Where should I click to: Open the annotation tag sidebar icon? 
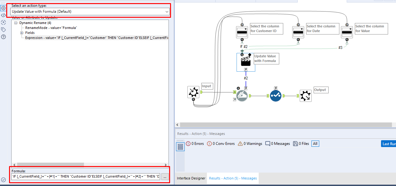(x=3, y=30)
